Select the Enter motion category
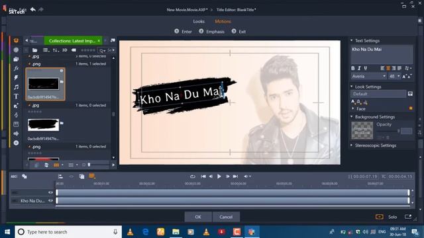Screen dimensions: 424x238 183,32
